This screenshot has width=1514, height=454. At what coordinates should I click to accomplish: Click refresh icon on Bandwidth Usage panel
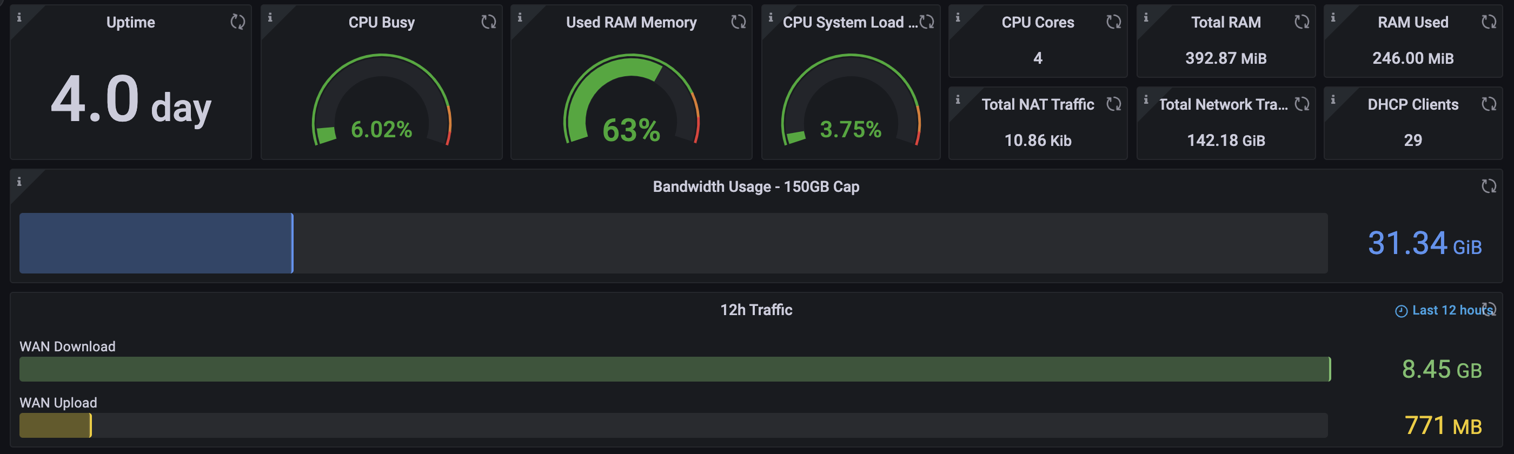1488,186
